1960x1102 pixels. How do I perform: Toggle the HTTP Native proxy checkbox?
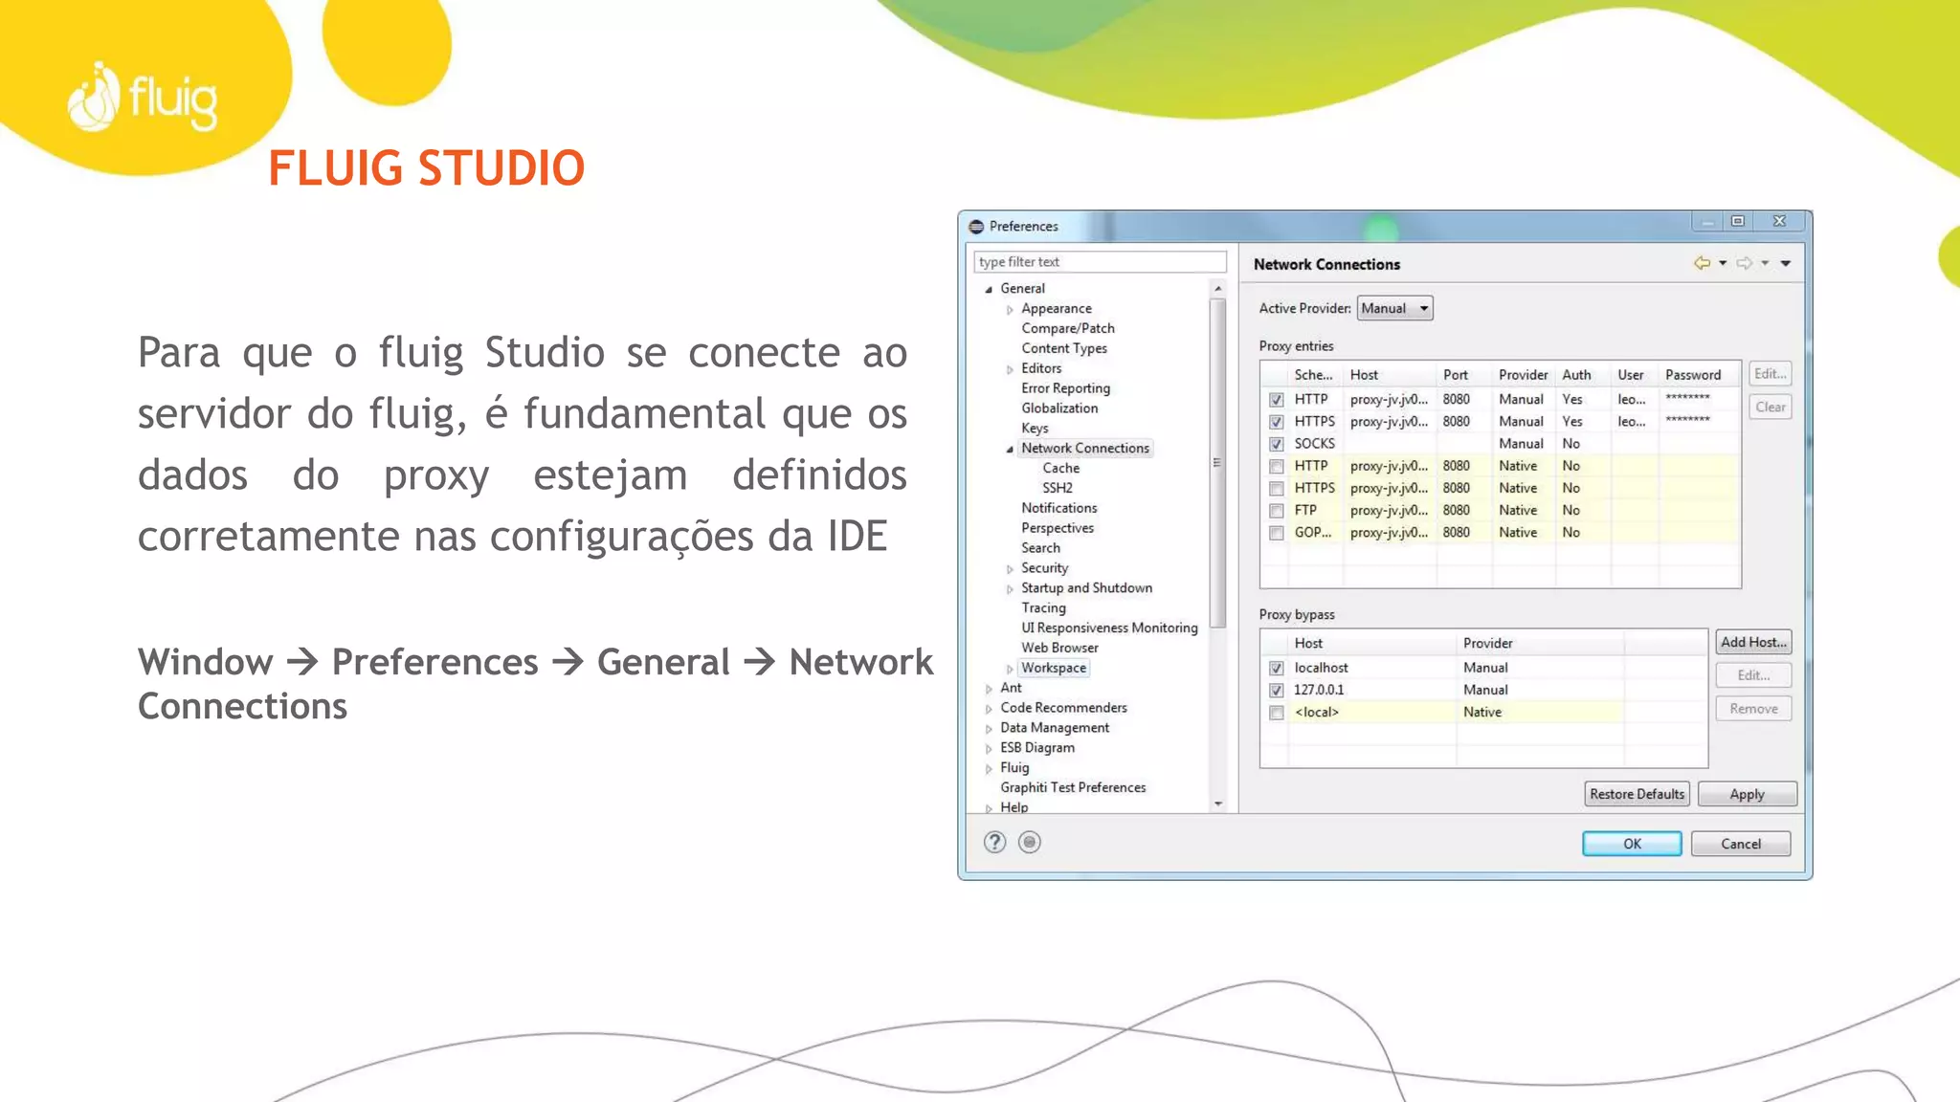tap(1277, 467)
